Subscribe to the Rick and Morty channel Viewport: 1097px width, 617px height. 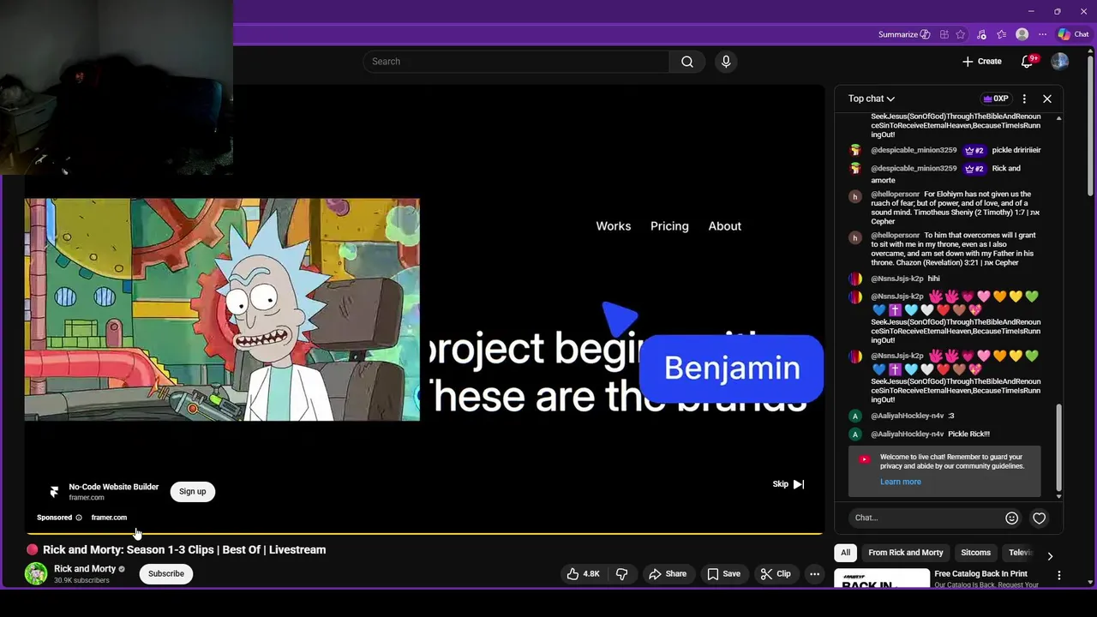(166, 573)
